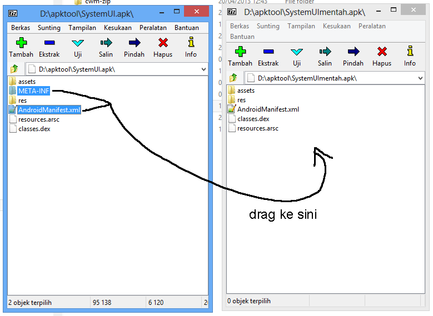Click Info icon in SystemUImentah.apk window
Image resolution: width=433 pixels, height=316 pixels.
(410, 51)
